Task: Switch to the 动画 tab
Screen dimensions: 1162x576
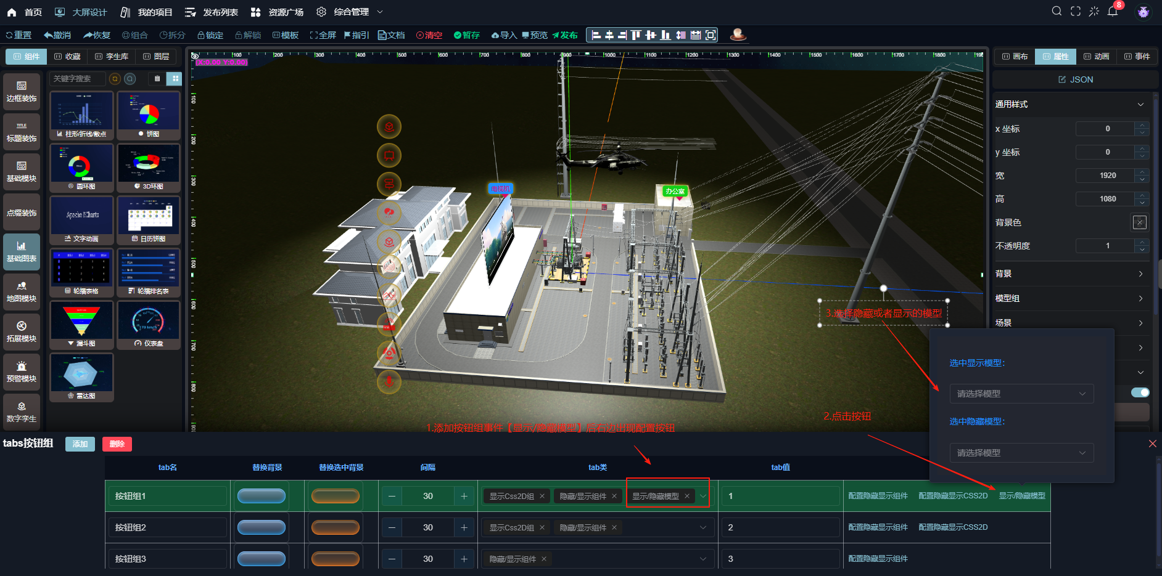Action: (1096, 57)
